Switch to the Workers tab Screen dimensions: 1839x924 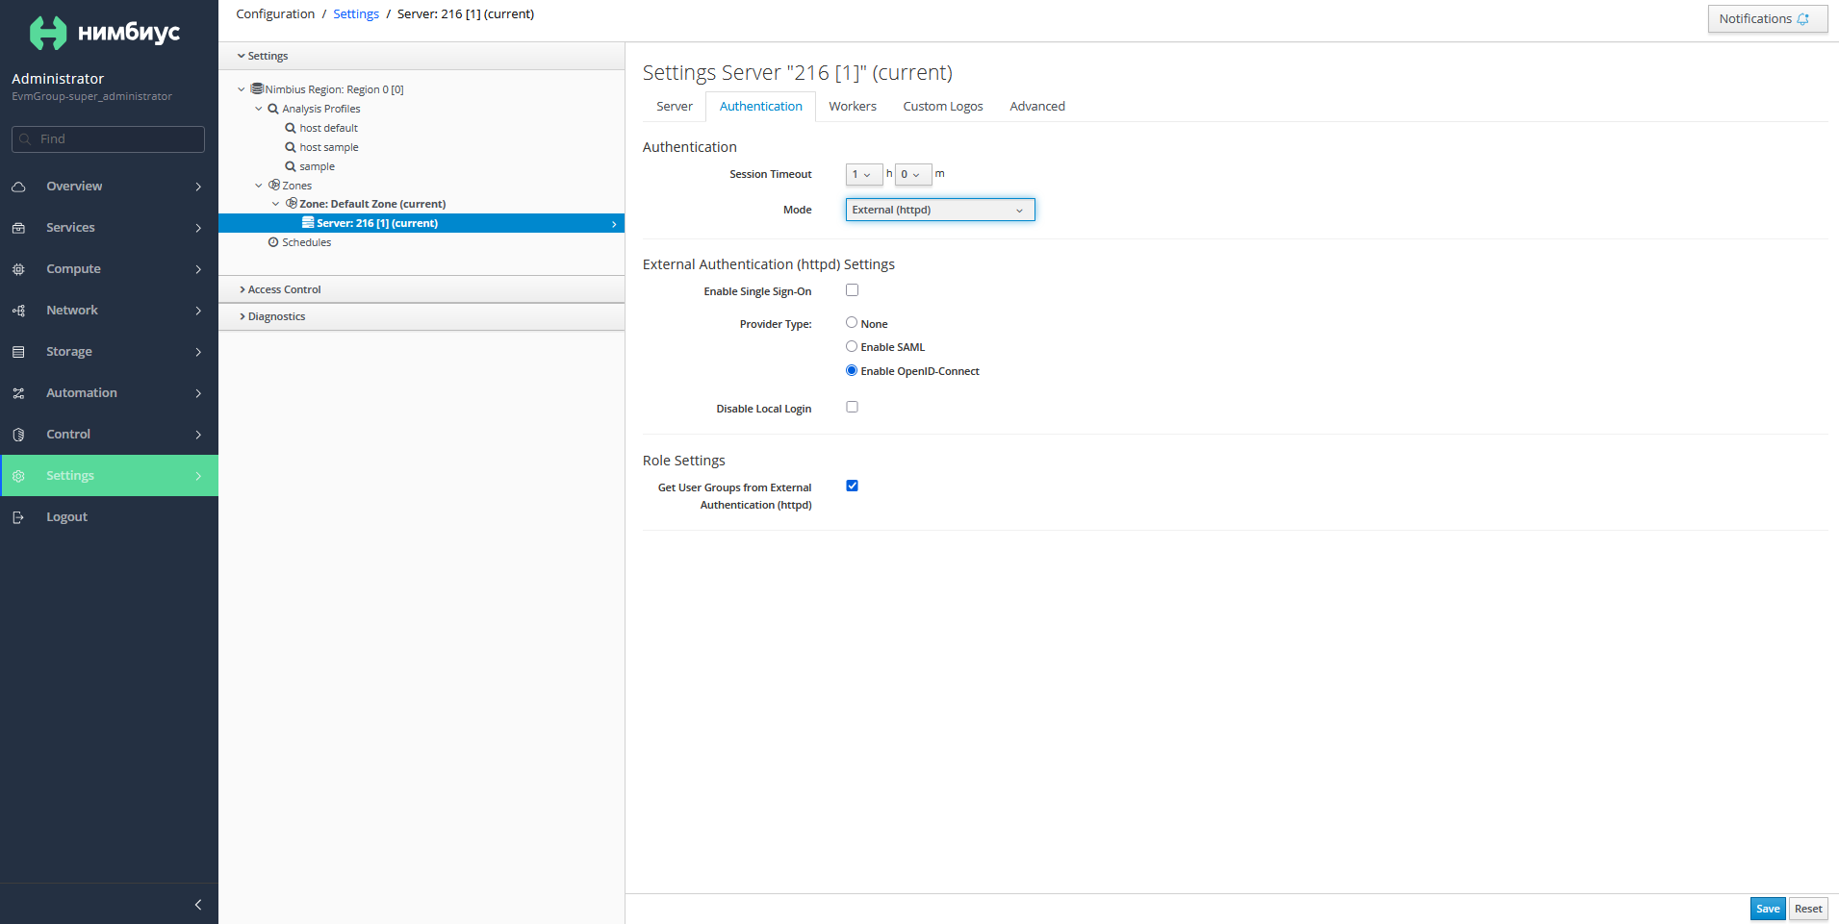pos(853,107)
